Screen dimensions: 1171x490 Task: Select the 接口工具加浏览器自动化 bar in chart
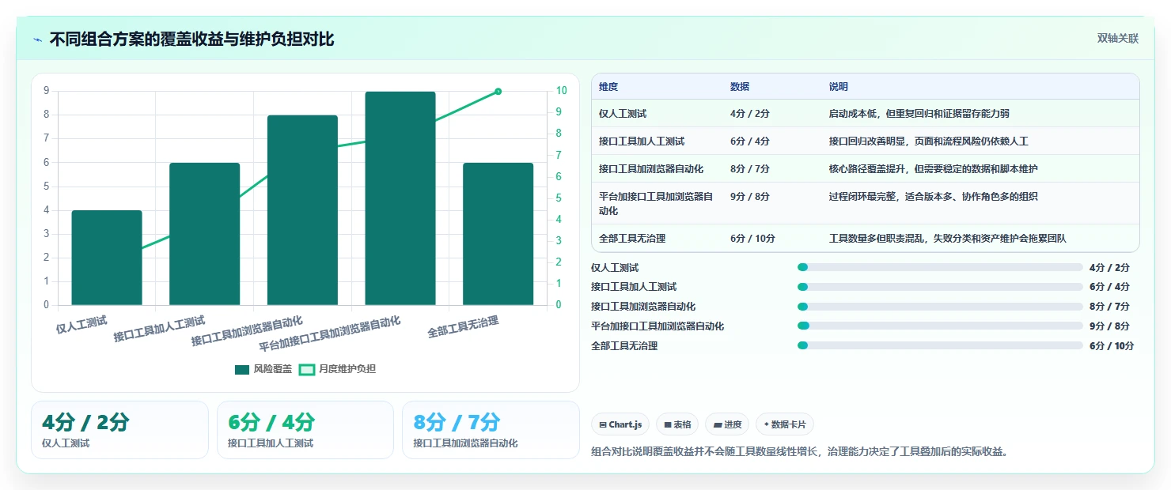click(302, 210)
